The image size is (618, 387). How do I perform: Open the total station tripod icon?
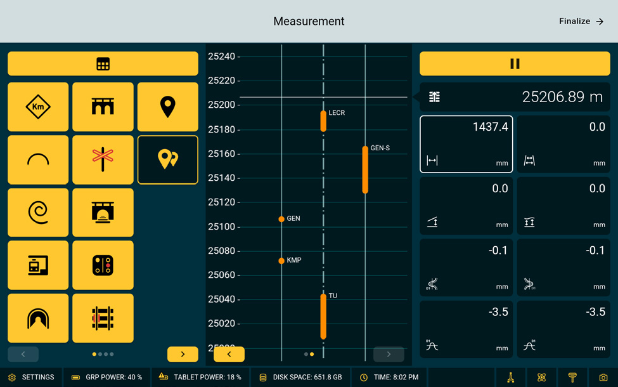click(x=510, y=377)
